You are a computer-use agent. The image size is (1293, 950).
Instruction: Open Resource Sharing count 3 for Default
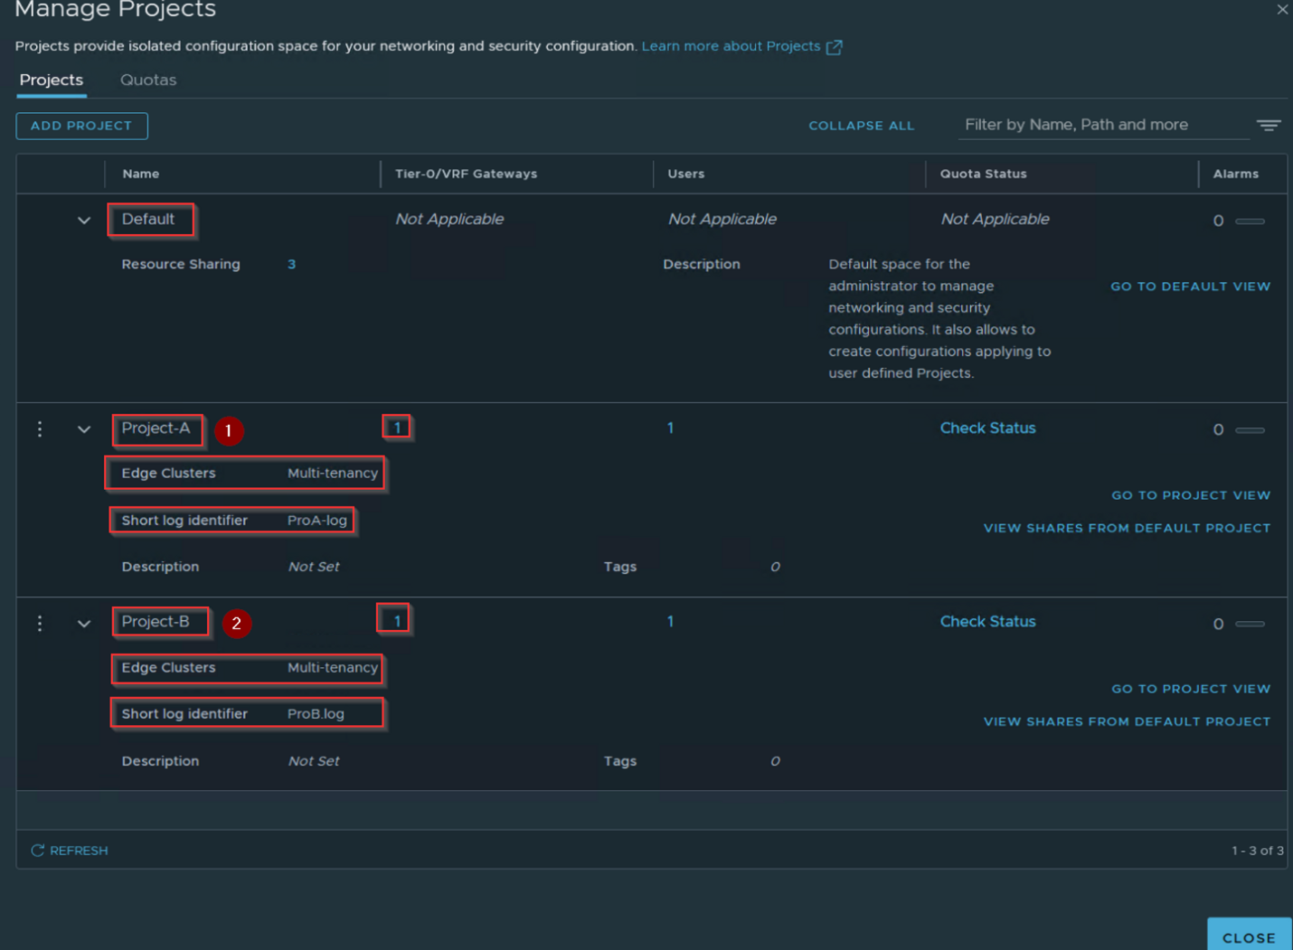[291, 265]
